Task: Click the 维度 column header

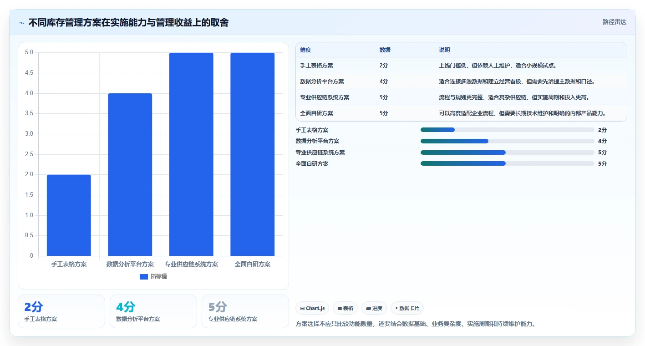Action: [x=306, y=50]
